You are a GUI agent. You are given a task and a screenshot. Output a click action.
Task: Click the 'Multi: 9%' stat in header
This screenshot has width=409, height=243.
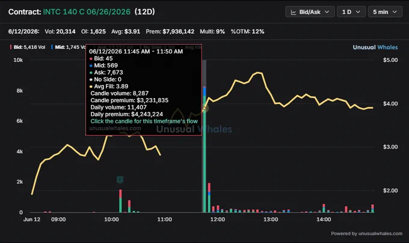coord(212,31)
